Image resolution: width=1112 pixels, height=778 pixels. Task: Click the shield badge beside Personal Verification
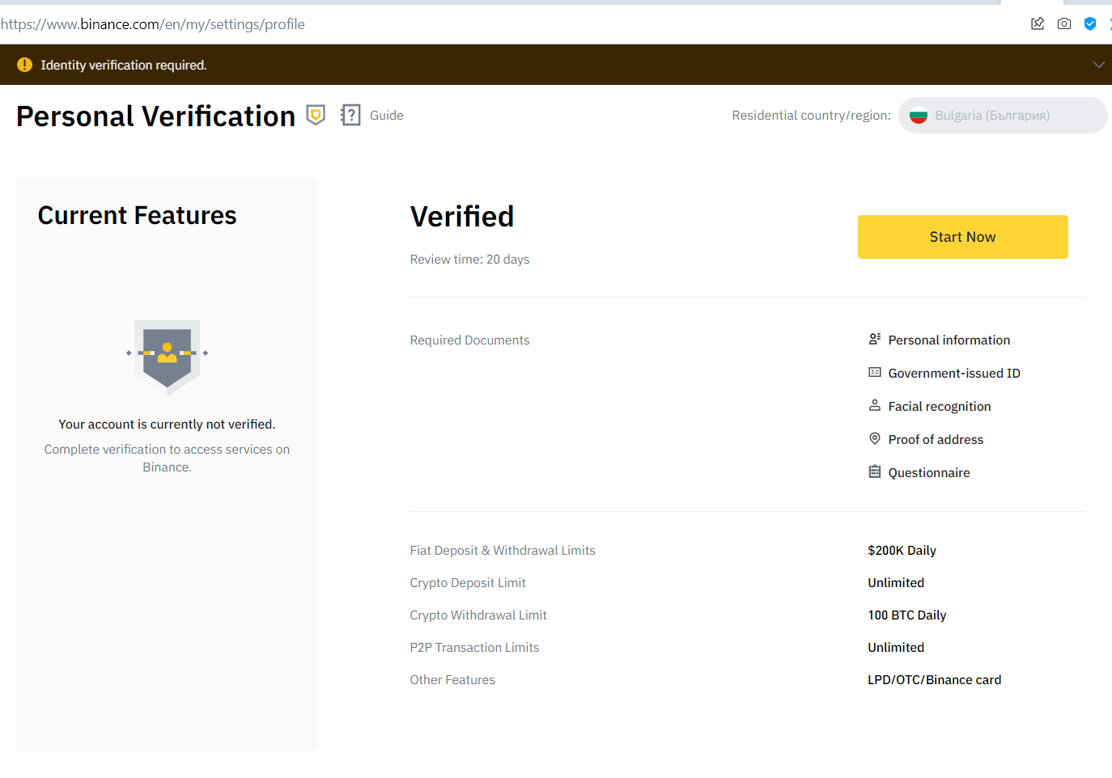pyautogui.click(x=316, y=116)
